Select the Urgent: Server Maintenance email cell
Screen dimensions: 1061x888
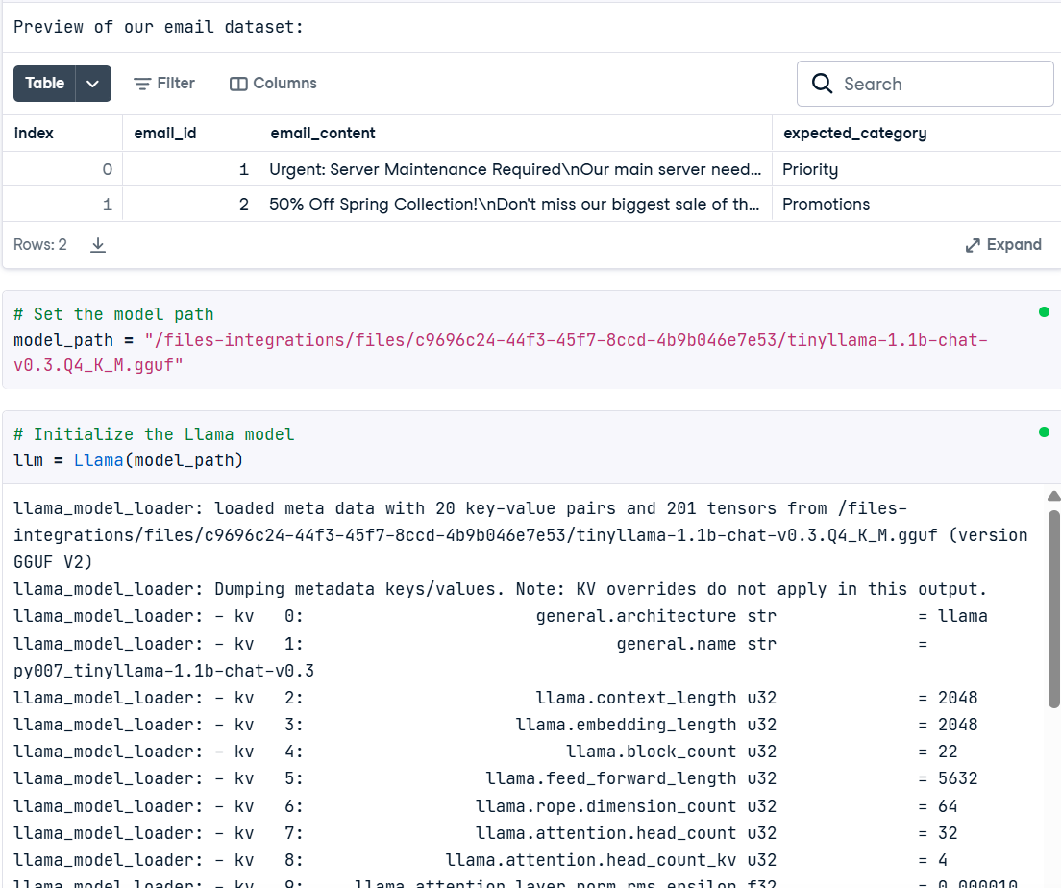514,170
